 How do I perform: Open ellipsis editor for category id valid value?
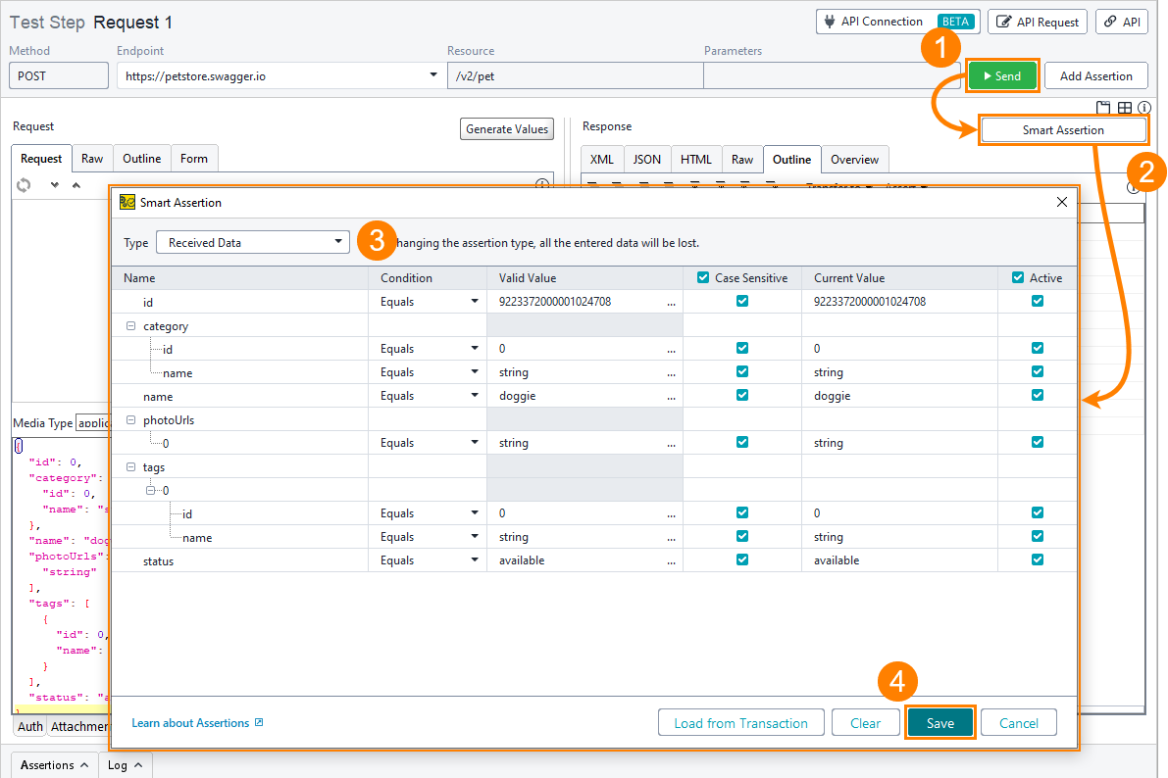[x=671, y=349]
